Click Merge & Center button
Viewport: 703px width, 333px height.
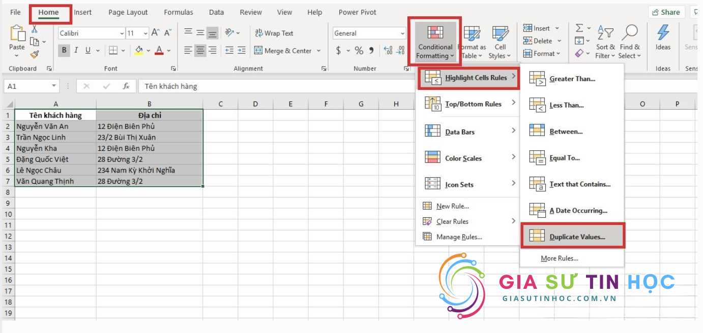click(283, 50)
